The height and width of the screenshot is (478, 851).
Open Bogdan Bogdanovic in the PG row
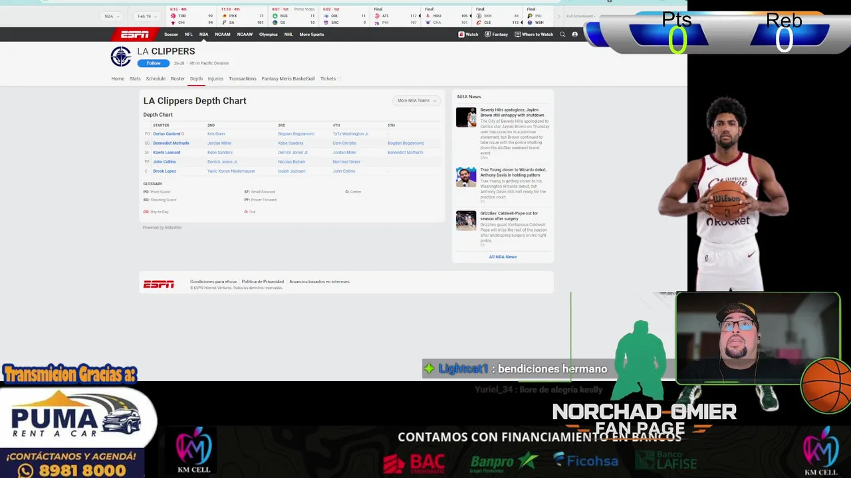pyautogui.click(x=296, y=134)
